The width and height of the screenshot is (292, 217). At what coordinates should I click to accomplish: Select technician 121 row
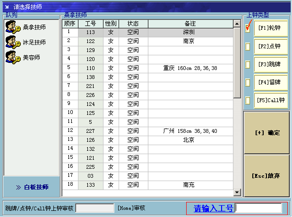[x=148, y=158]
